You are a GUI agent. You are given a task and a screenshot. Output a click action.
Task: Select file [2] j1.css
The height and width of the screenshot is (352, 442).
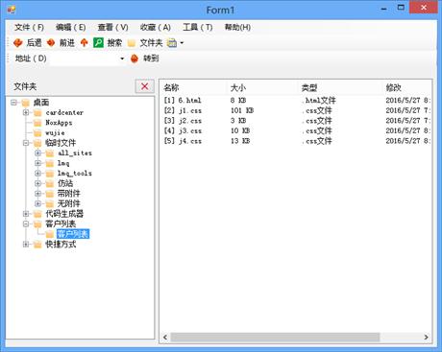tap(183, 110)
